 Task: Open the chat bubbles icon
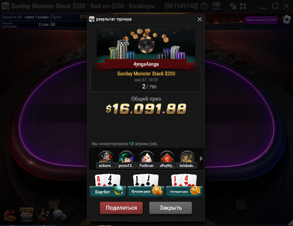click(x=60, y=214)
